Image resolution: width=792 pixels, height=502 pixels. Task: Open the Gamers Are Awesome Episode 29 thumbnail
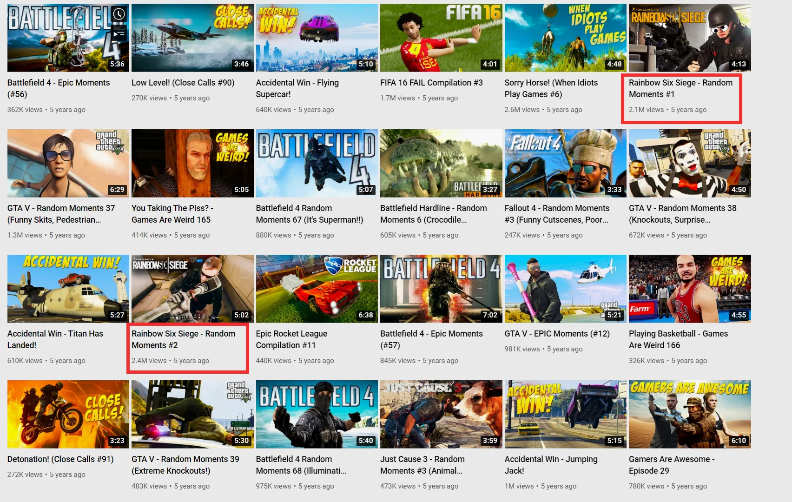(690, 414)
